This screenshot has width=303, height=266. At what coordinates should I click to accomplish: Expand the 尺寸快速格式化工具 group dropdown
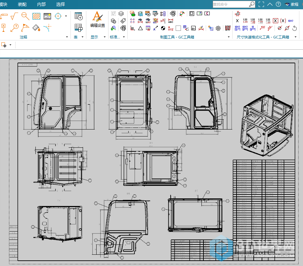click(x=295, y=37)
